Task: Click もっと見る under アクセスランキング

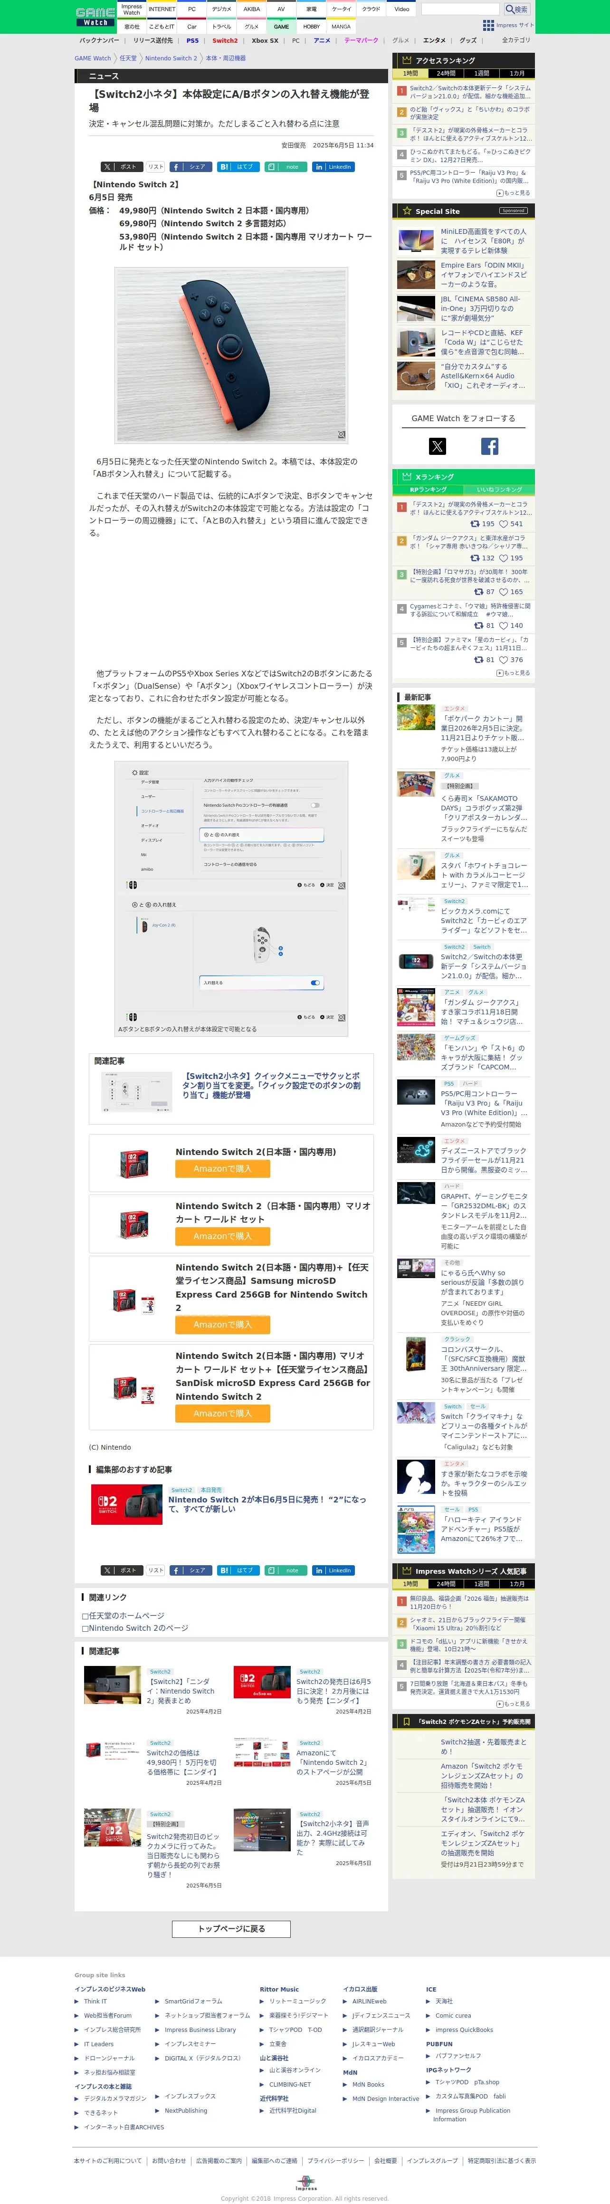Action: coord(514,192)
